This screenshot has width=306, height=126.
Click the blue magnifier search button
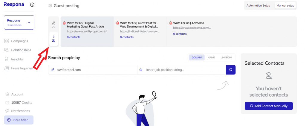(231, 70)
